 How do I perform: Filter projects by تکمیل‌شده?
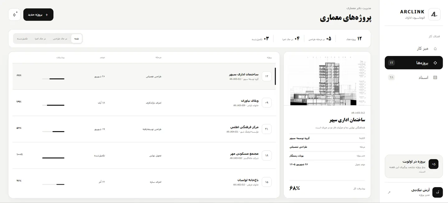(22, 39)
